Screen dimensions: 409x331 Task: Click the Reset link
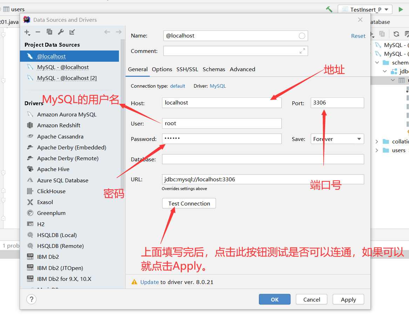coord(358,36)
